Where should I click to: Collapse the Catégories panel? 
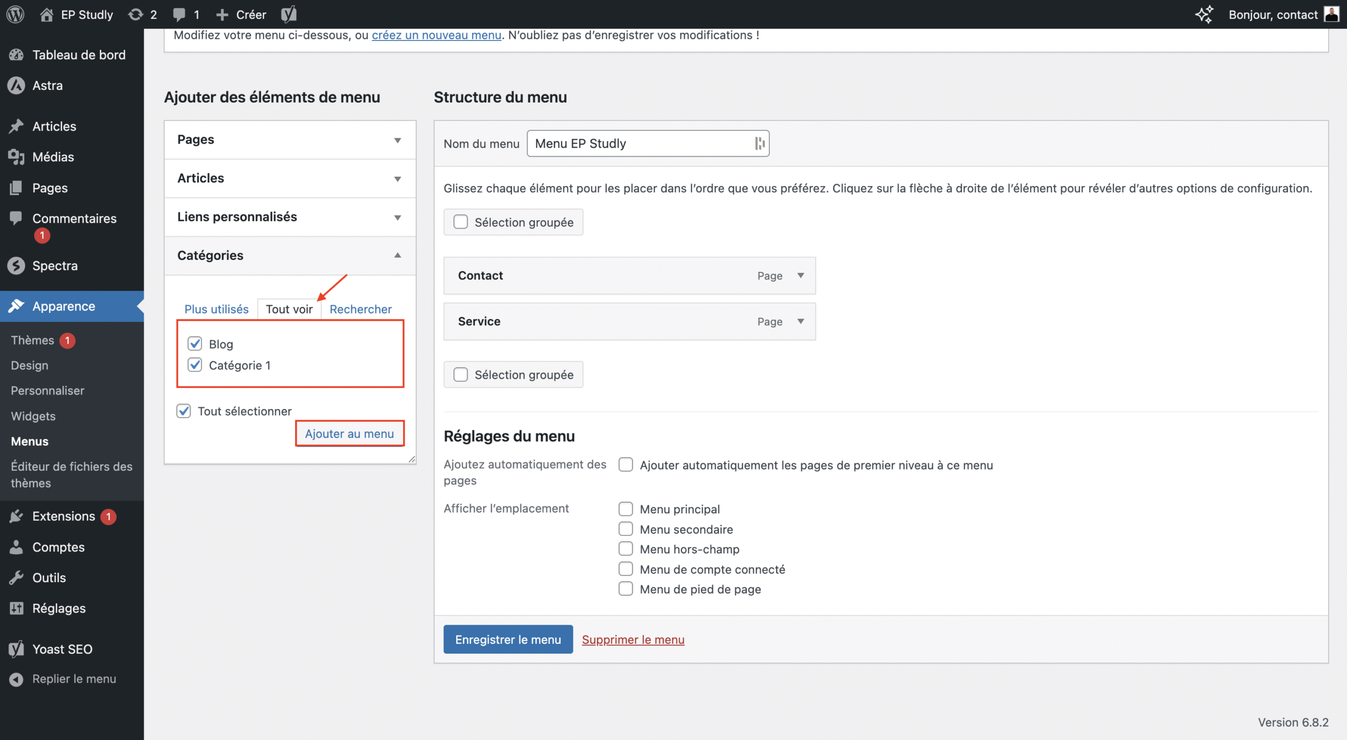pos(398,256)
